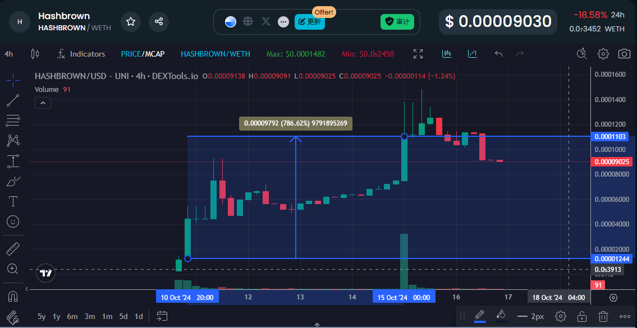Collapse the indicator legend chevron

[43, 103]
